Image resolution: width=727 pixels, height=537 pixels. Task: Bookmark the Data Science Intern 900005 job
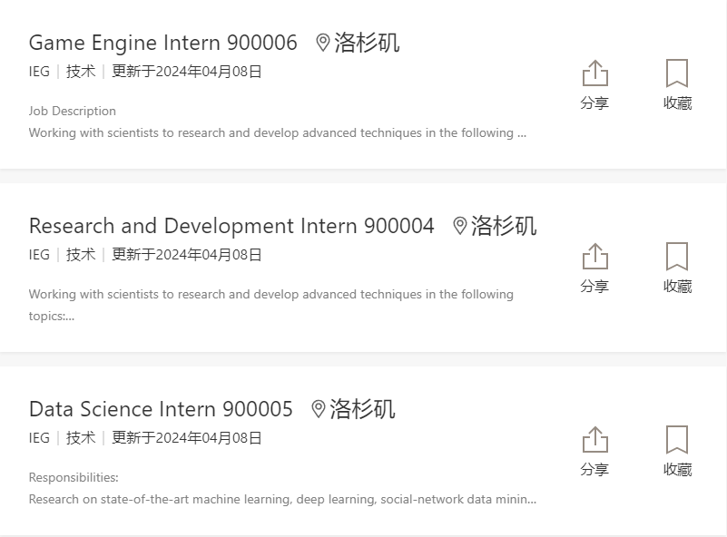tap(677, 439)
